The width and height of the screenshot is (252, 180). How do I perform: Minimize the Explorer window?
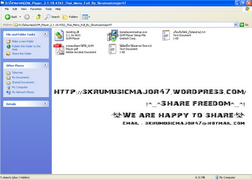[x=238, y=3]
